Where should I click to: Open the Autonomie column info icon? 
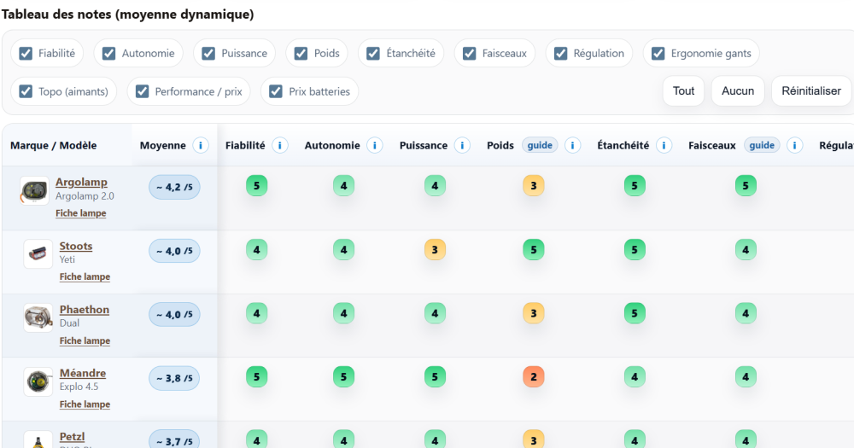[x=374, y=146]
